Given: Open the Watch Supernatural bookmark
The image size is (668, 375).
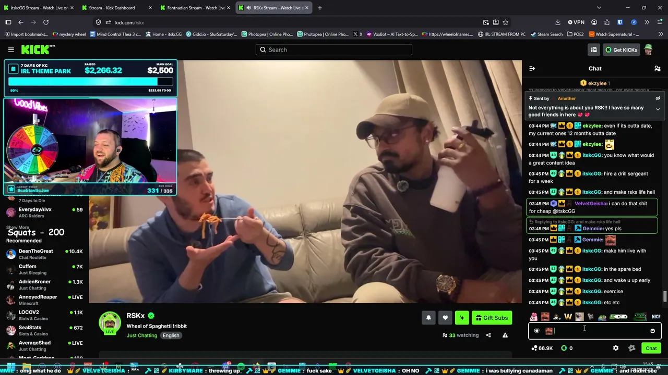Looking at the screenshot, I should coord(614,34).
